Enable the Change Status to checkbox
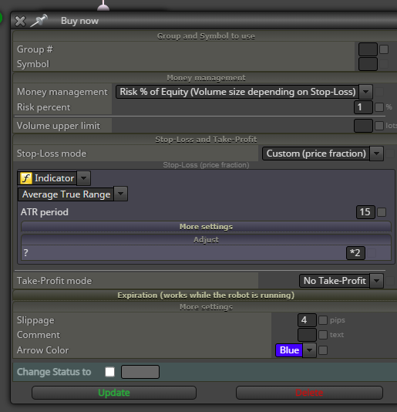Viewport: 397px width, 412px height. 109,372
